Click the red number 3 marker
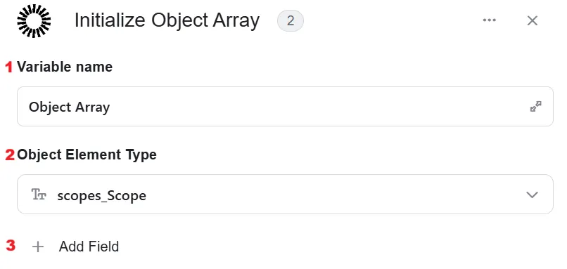Image resolution: width=567 pixels, height=269 pixels. (11, 246)
